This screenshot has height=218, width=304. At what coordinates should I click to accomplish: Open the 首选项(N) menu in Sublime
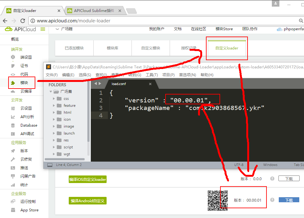(x=187, y=75)
